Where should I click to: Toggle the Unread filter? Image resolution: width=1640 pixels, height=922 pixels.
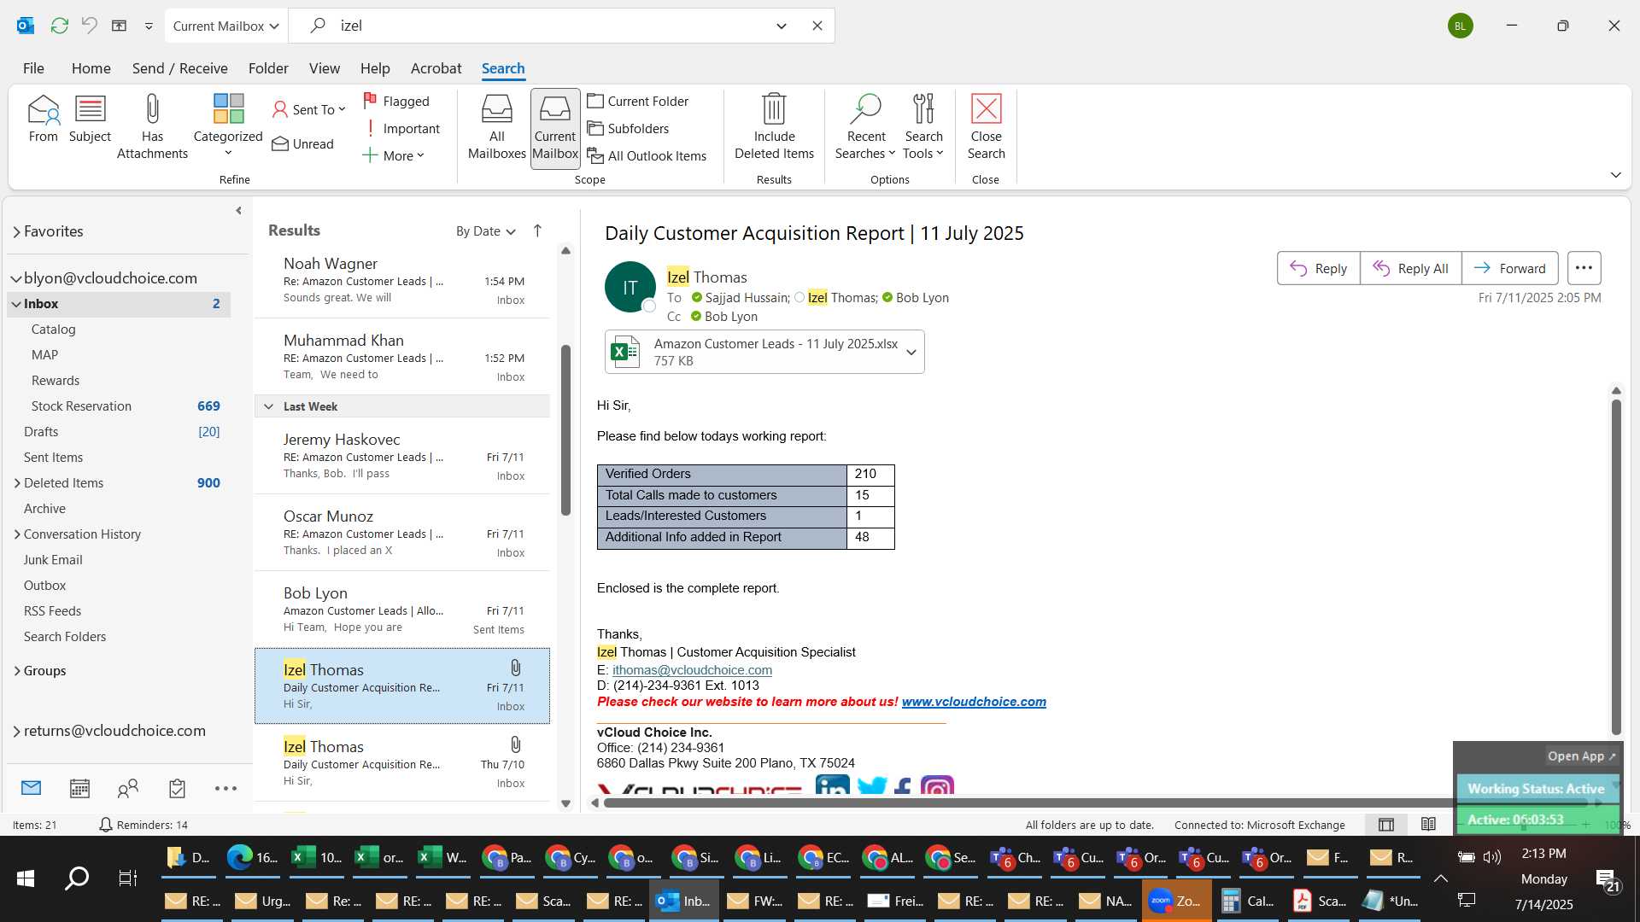(303, 143)
